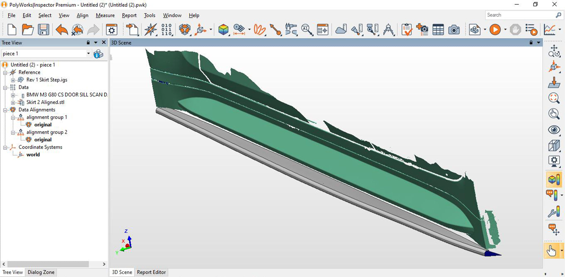Click the magnifier A1 annotation icon
Image resolution: width=565 pixels, height=277 pixels.
(307, 30)
